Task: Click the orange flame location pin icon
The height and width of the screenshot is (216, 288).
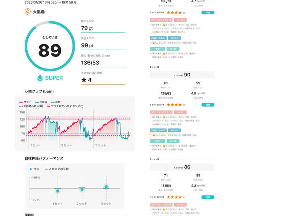Action: tap(28, 12)
